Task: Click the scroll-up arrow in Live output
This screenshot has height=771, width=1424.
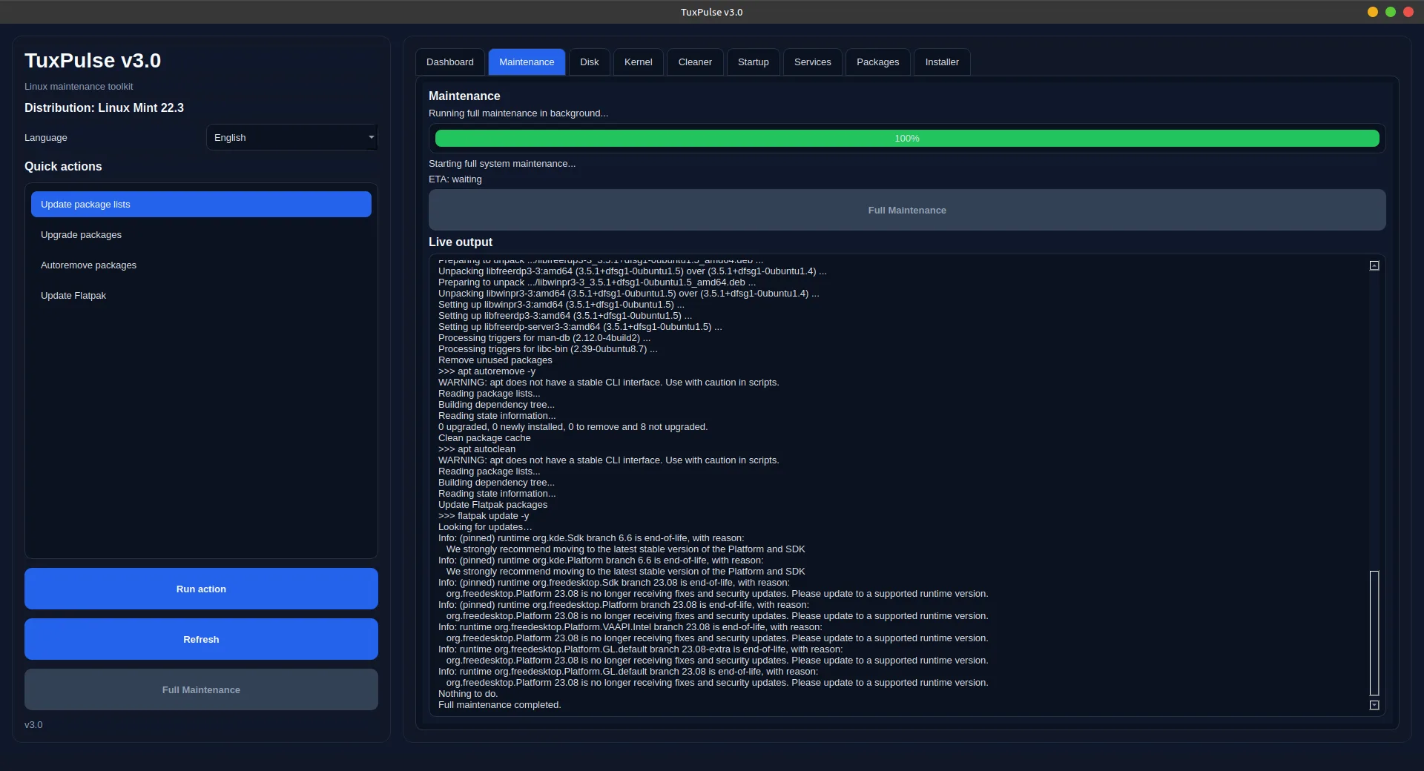Action: click(1374, 265)
